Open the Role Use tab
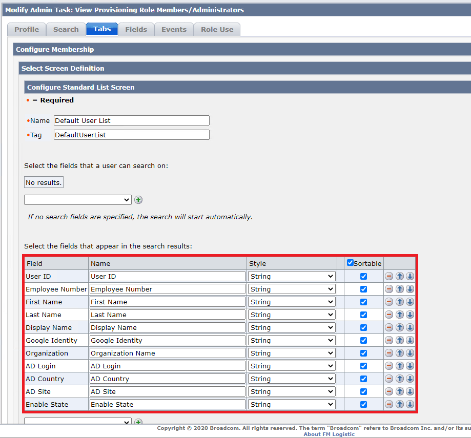Screen dimensions: 471x438 pyautogui.click(x=217, y=30)
